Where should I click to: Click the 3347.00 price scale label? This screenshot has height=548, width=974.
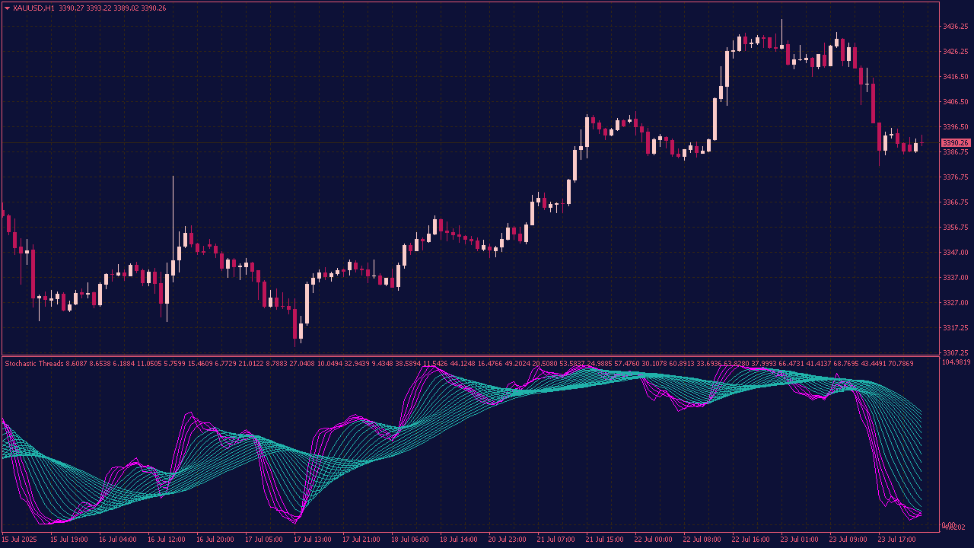pyautogui.click(x=955, y=253)
